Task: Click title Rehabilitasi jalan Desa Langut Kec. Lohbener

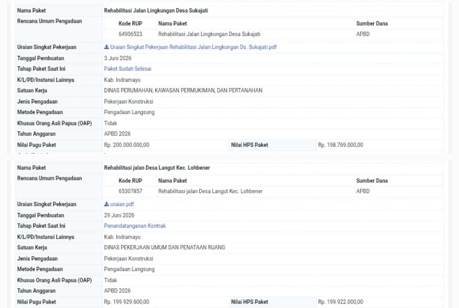Action: coord(157,168)
